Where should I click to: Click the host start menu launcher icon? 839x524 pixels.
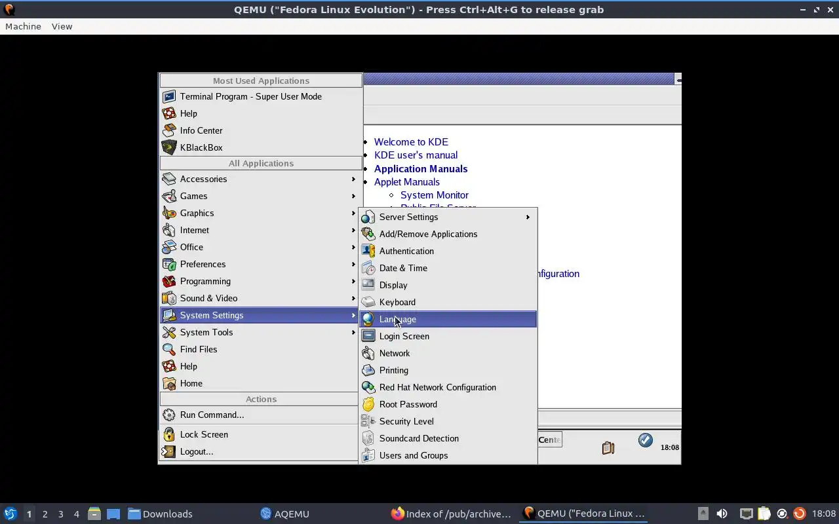(10, 514)
